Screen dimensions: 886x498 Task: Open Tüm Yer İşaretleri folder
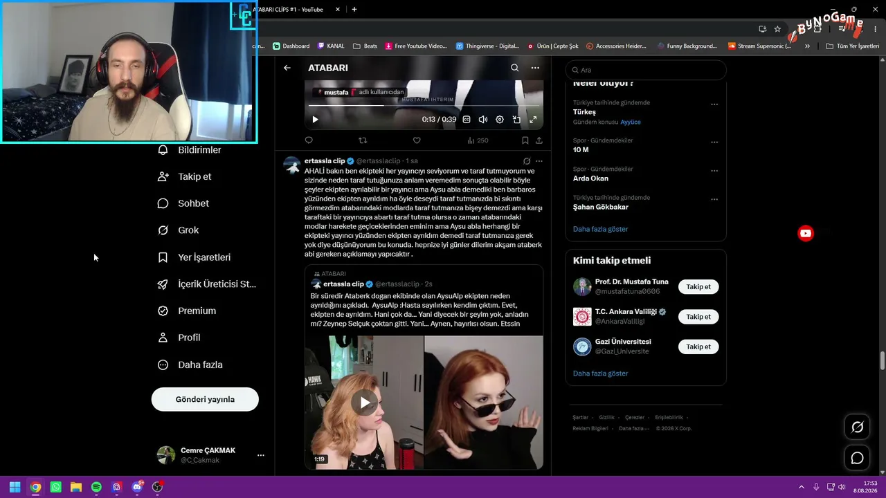tap(852, 46)
